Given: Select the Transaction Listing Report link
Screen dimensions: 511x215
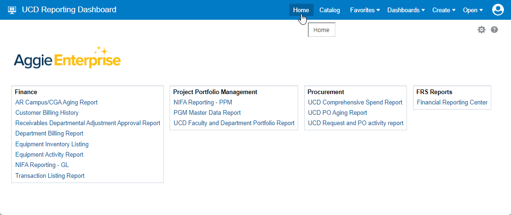Looking at the screenshot, I should (x=50, y=176).
